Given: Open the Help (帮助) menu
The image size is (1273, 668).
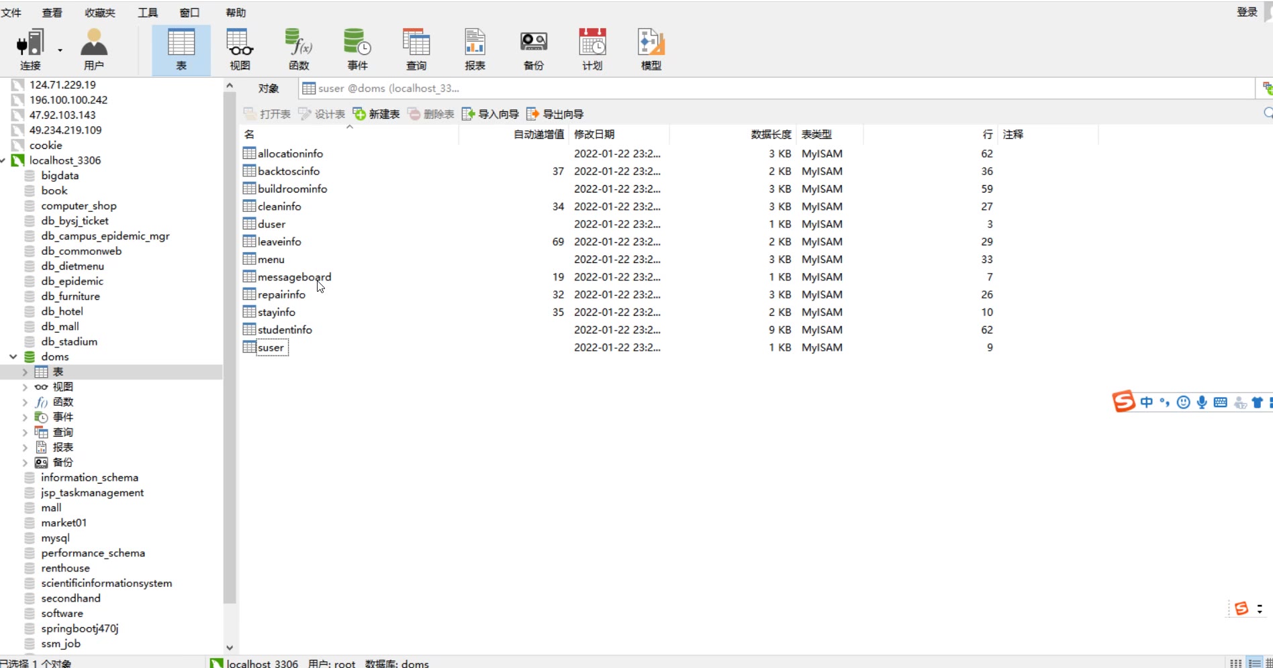Looking at the screenshot, I should (236, 13).
